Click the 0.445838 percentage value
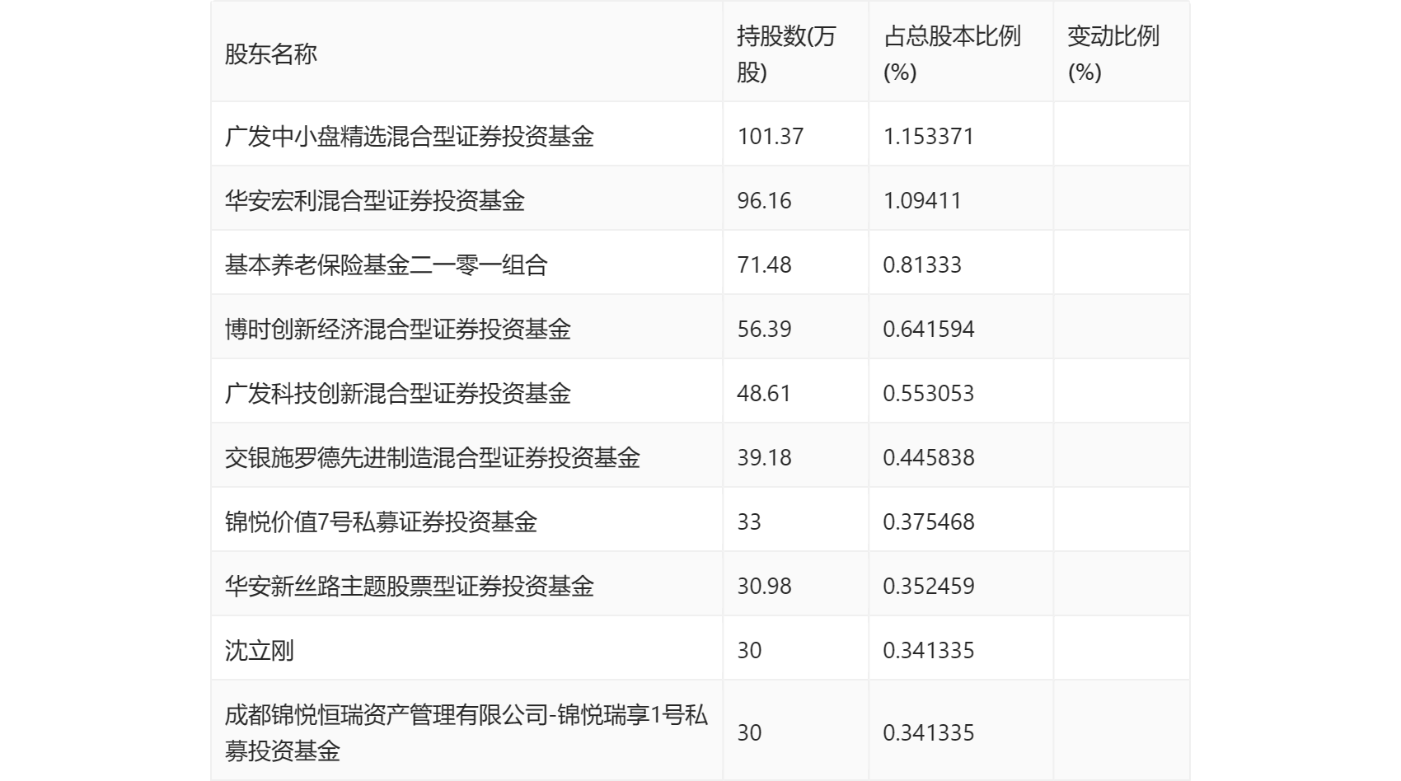Viewport: 1401px width, 781px height. [x=929, y=457]
